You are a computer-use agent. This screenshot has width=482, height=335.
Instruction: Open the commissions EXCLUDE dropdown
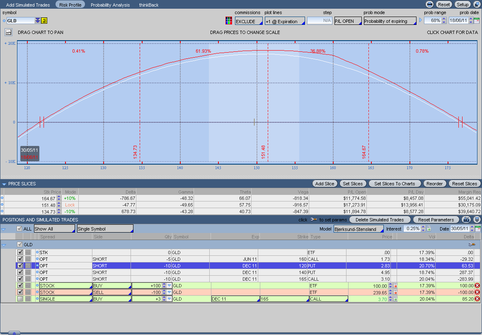[249, 21]
